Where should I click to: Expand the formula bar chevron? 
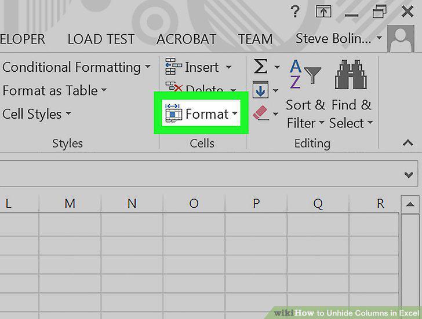coord(409,175)
